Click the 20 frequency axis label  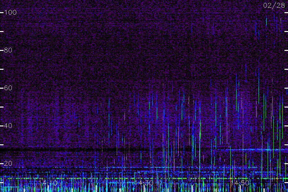pyautogui.click(x=8, y=163)
